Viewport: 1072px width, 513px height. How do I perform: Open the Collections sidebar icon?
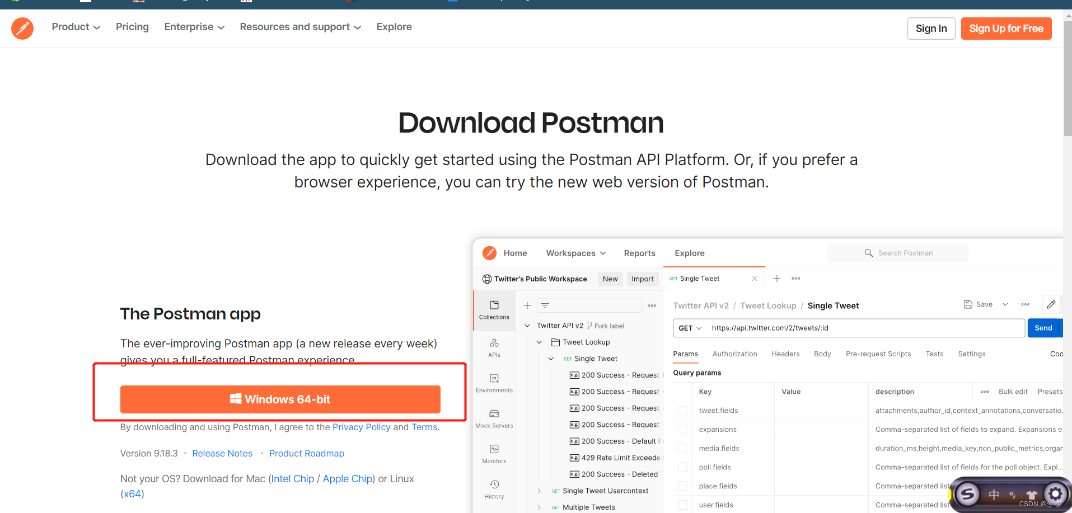494,310
